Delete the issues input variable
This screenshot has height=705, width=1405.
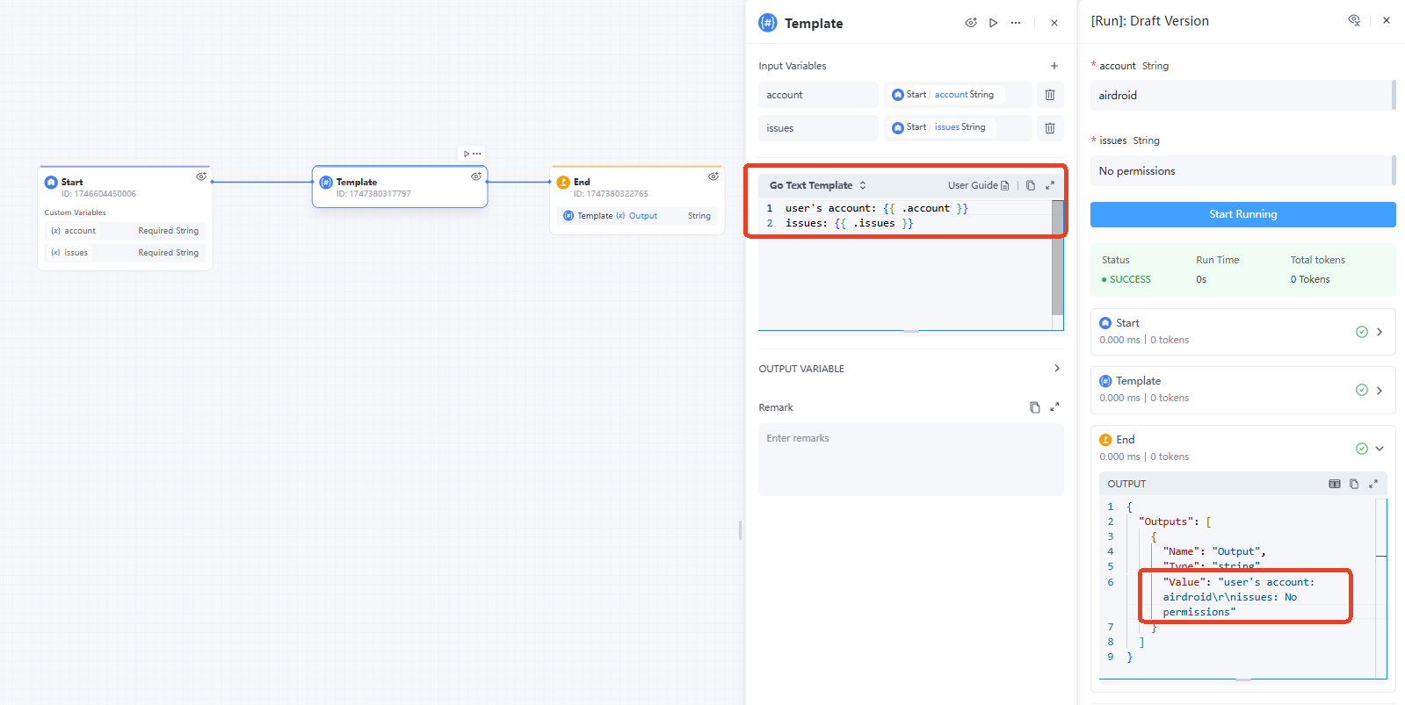tap(1050, 128)
